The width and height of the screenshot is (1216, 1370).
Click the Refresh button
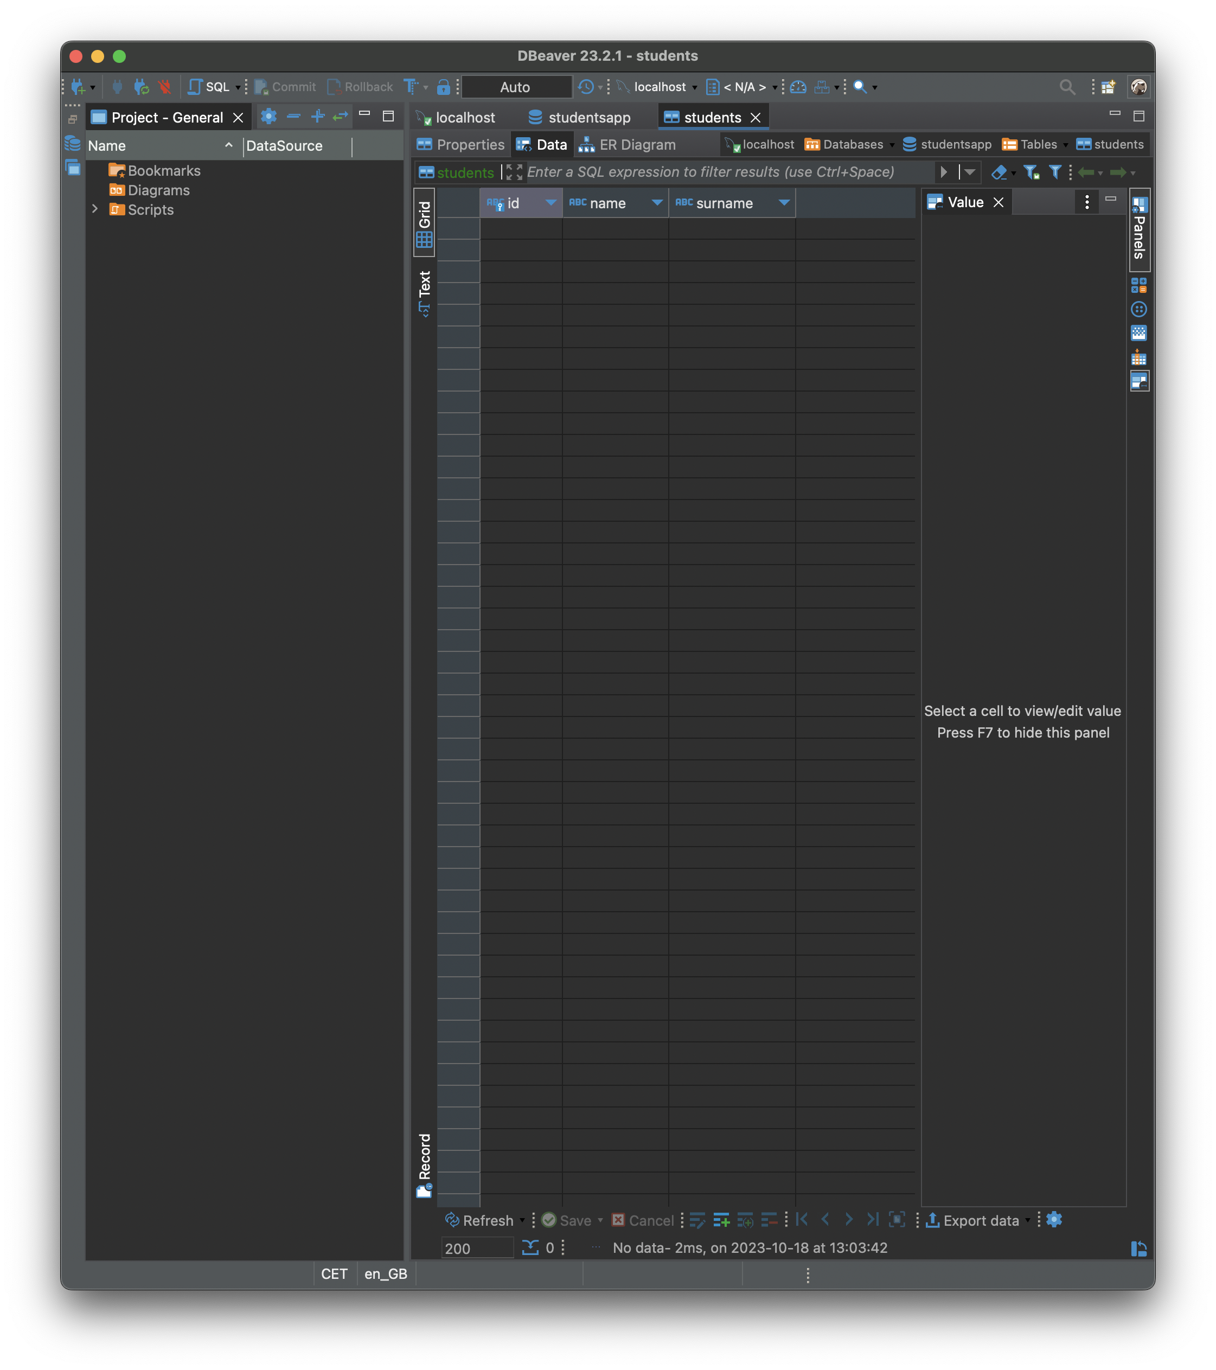(480, 1220)
